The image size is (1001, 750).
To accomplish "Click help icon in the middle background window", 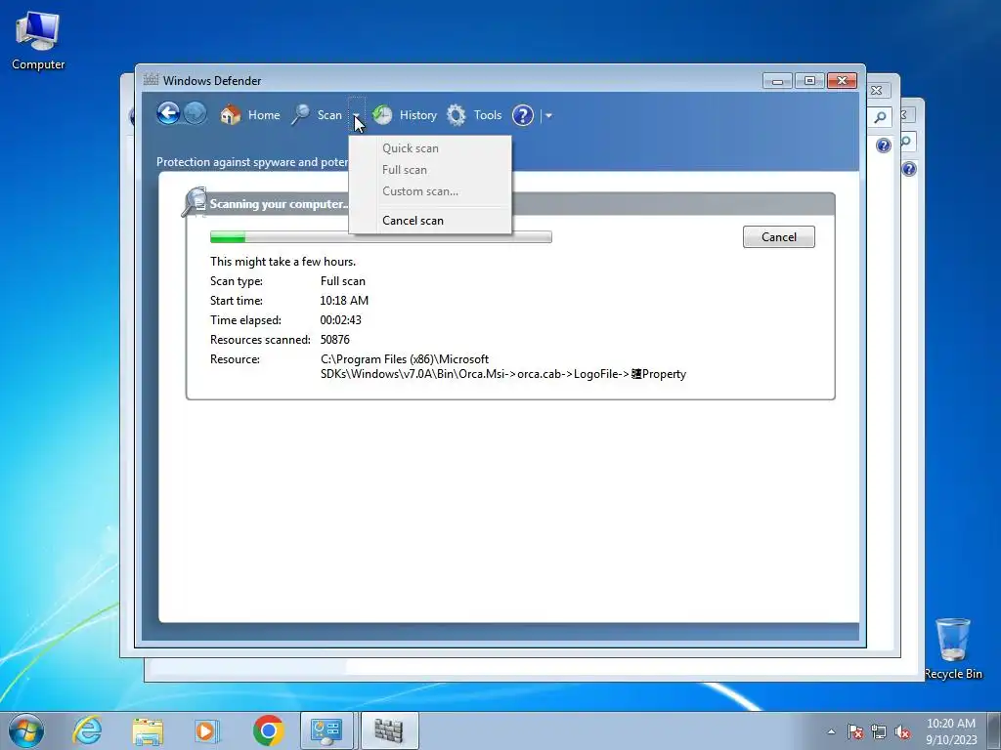I will pos(883,146).
